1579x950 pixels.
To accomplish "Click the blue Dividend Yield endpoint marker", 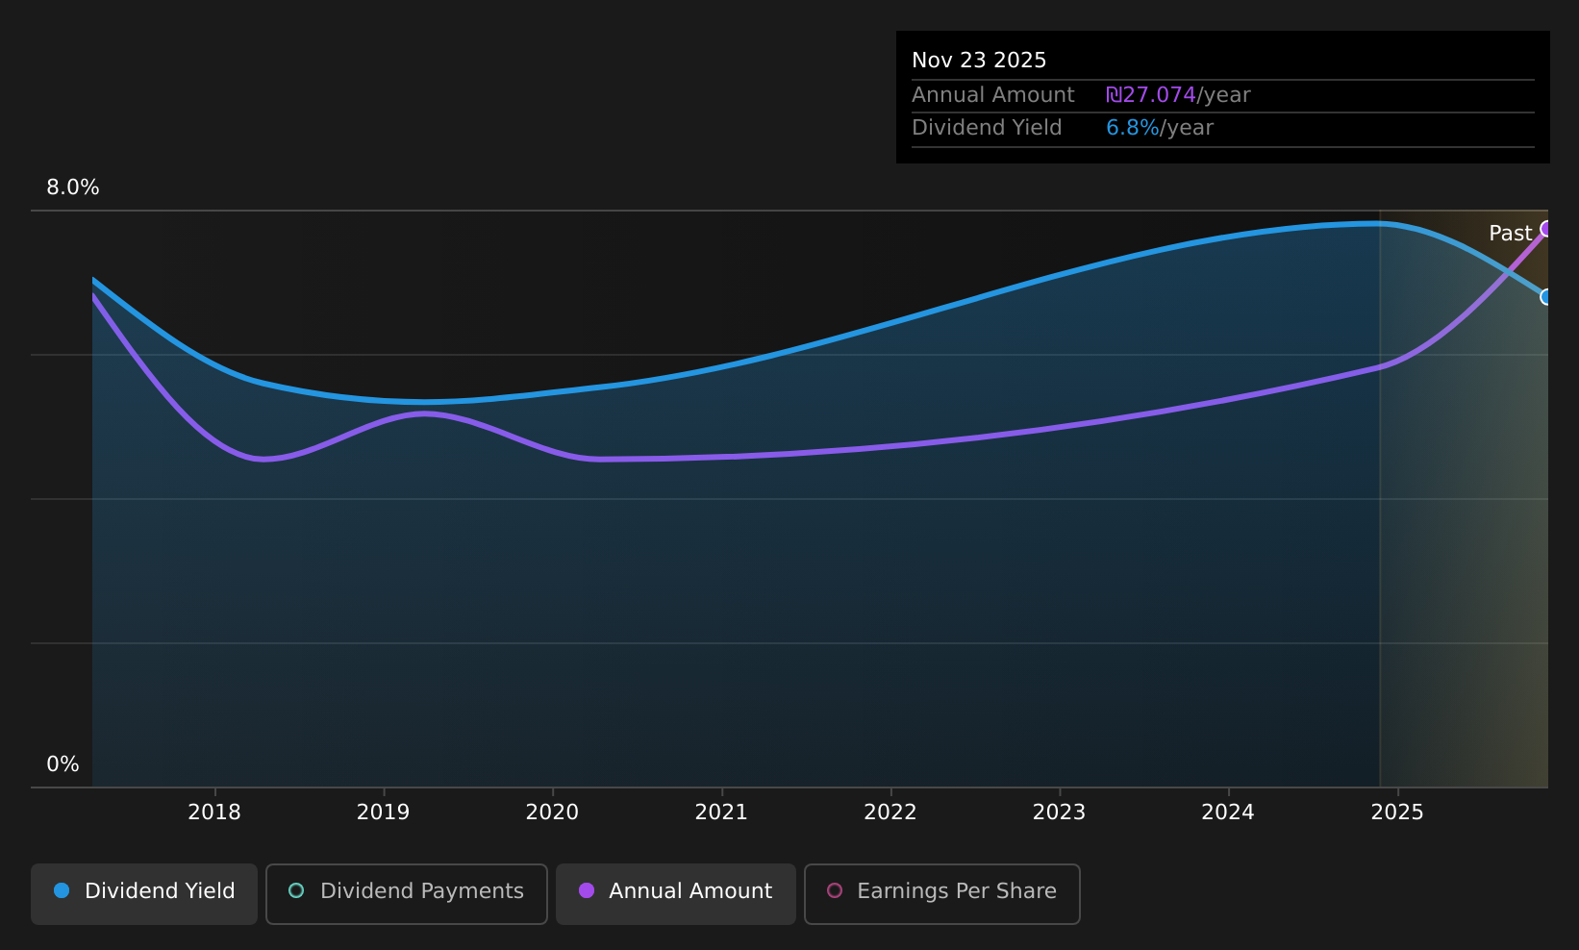I will click(x=1546, y=297).
